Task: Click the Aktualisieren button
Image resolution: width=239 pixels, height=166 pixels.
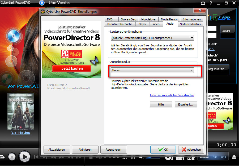Action: pyautogui.click(x=57, y=150)
